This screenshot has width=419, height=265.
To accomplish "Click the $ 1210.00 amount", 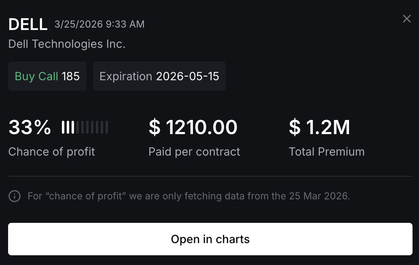I will pyautogui.click(x=193, y=128).
